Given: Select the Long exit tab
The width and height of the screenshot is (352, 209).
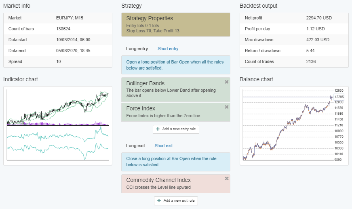Looking at the screenshot, I should (x=135, y=146).
